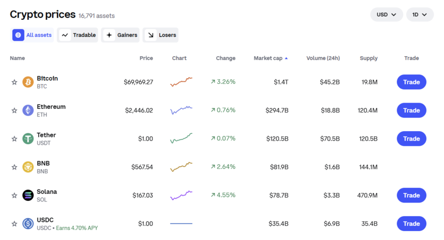Show the Losers filter tab
This screenshot has height=240, width=444.
tap(161, 35)
